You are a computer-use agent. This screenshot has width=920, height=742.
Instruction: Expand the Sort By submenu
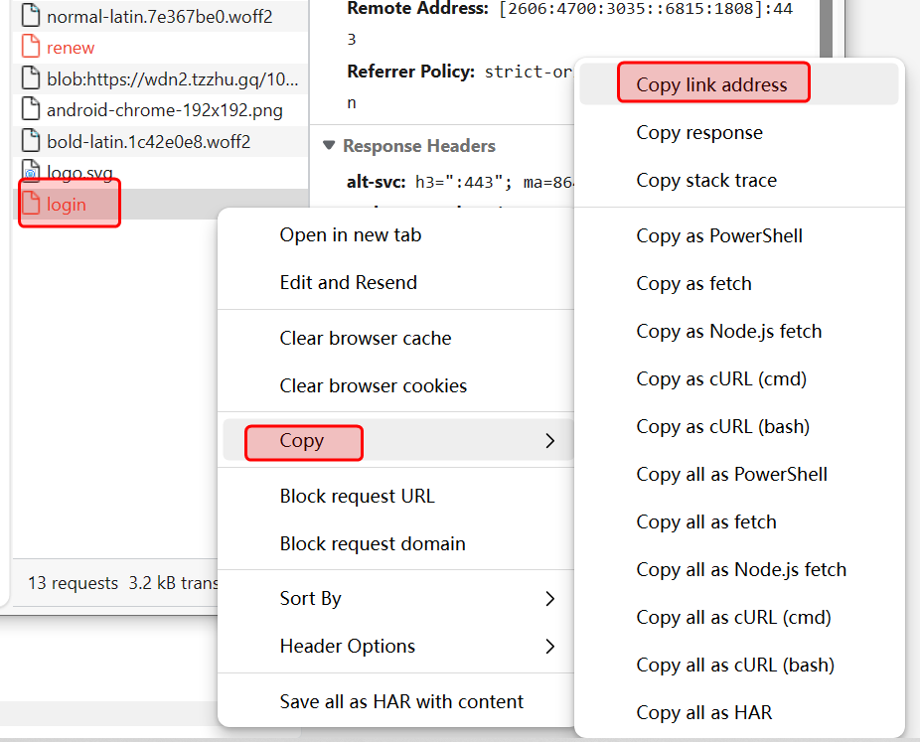pos(550,599)
